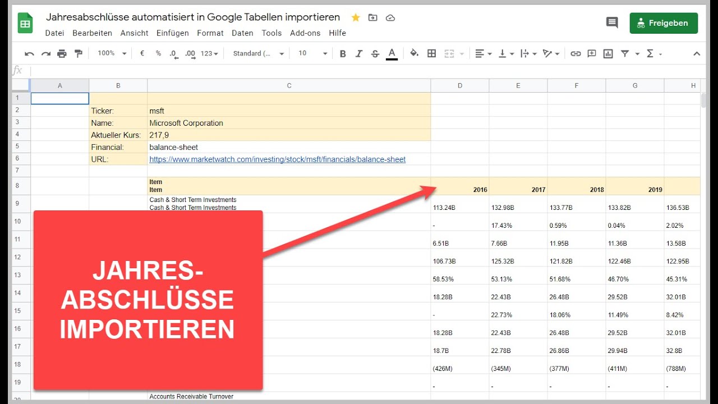Open the text rotation dropdown
Image resolution: width=718 pixels, height=404 pixels.
(x=551, y=53)
